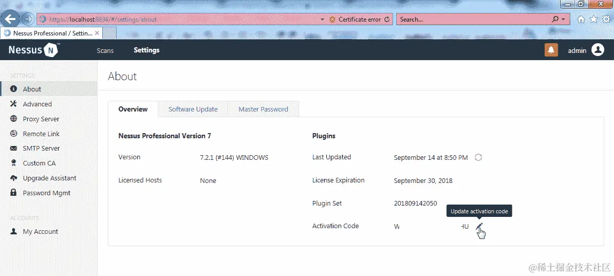Viewport: 614px width, 276px height.
Task: Open the Settings menu item
Action: point(146,50)
